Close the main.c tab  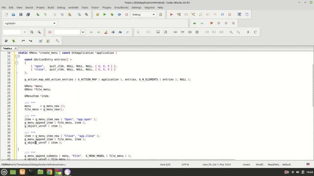tap(15, 48)
